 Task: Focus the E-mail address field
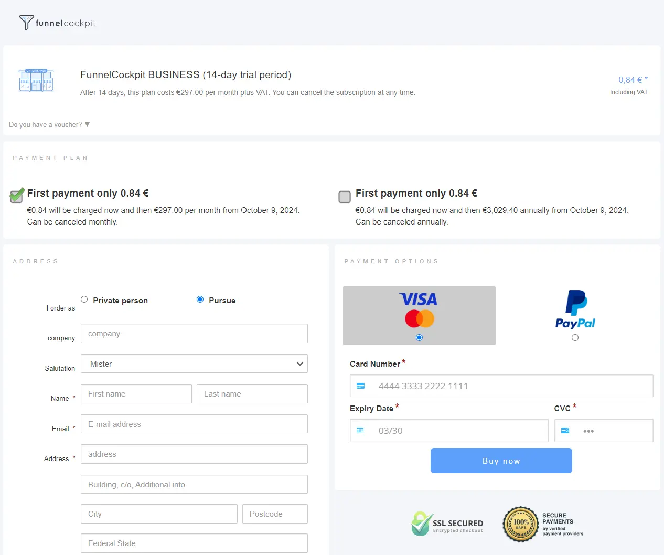(194, 424)
